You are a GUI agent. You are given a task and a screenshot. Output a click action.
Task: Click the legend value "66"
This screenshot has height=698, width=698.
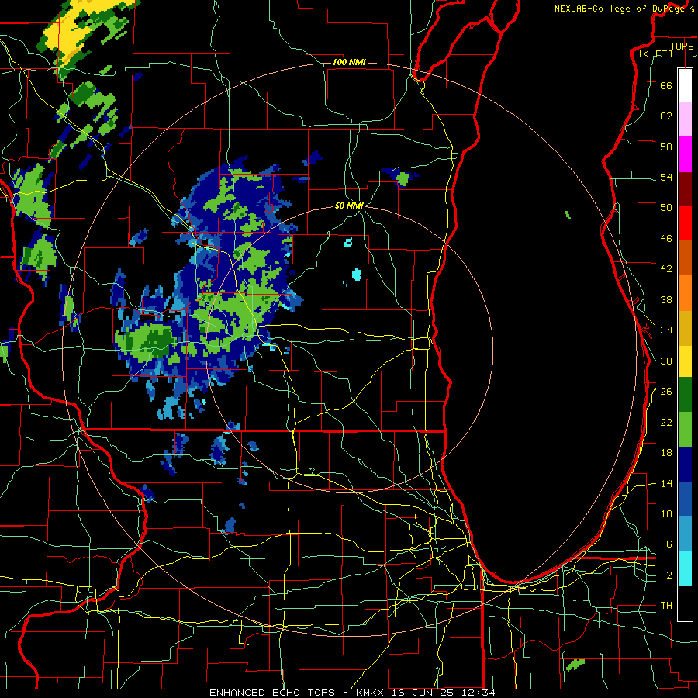point(666,85)
